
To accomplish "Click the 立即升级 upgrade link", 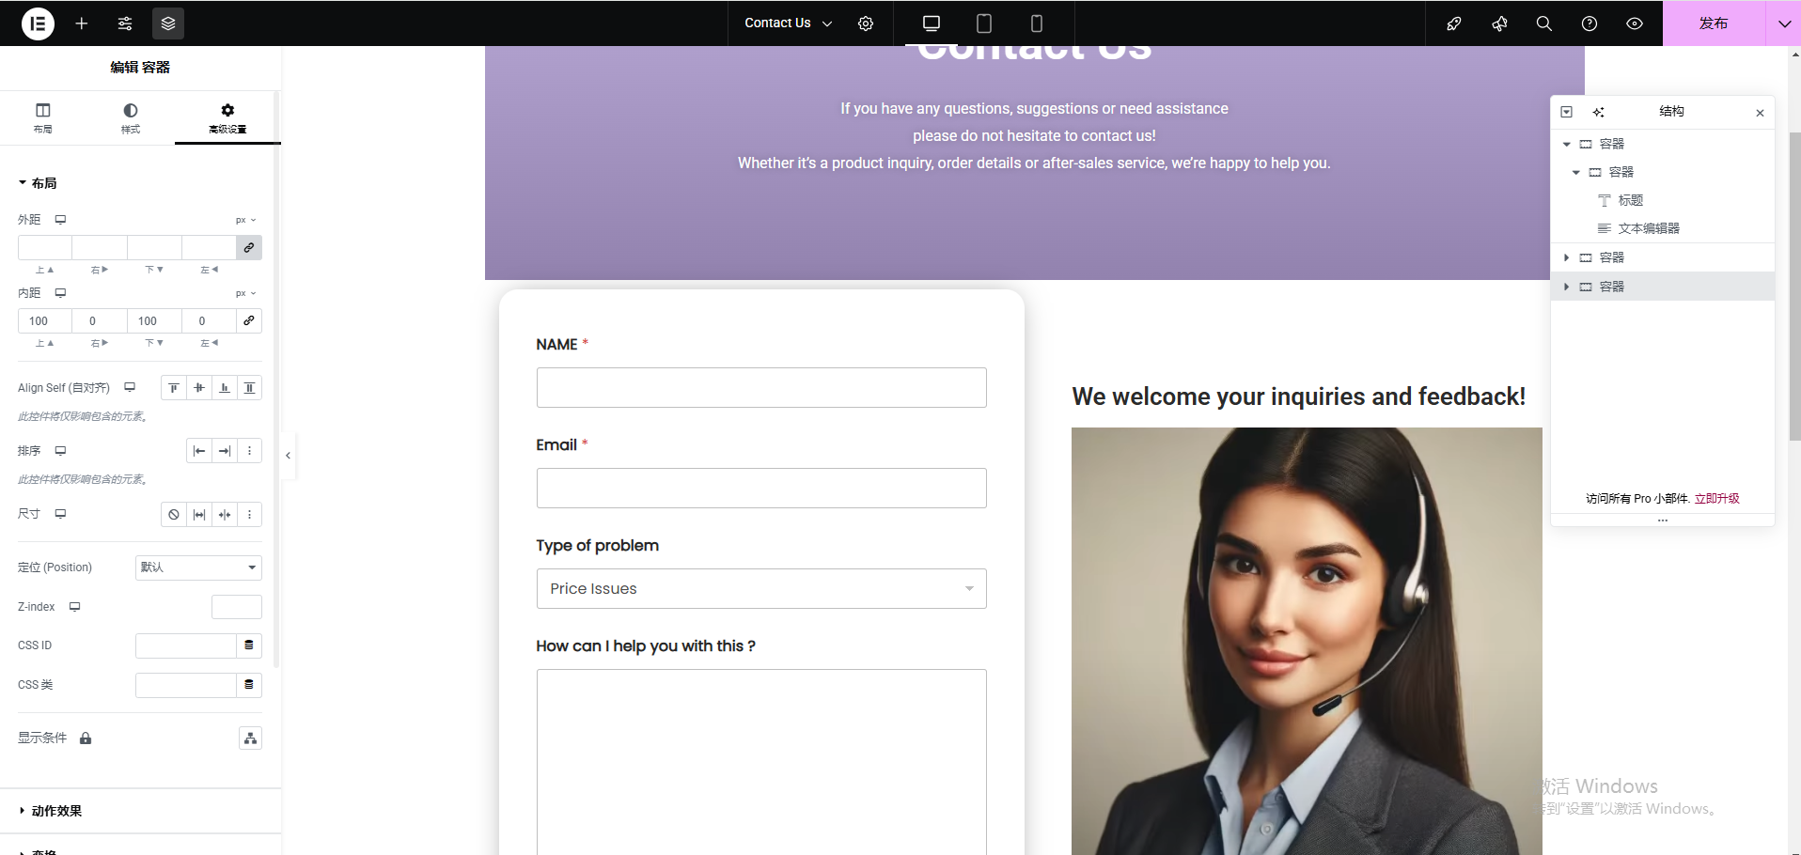I will pyautogui.click(x=1716, y=499).
